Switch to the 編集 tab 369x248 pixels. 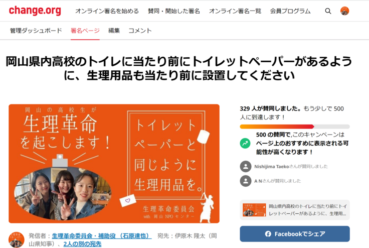tap(114, 31)
